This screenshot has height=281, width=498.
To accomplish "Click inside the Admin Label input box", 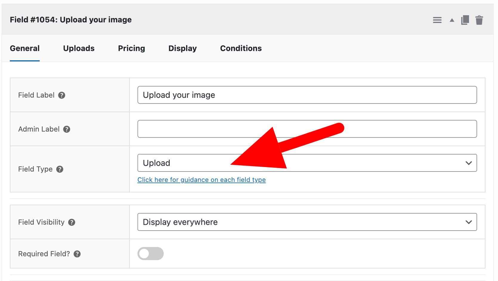I will coord(307,129).
